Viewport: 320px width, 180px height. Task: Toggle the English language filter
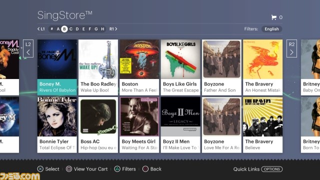271,29
